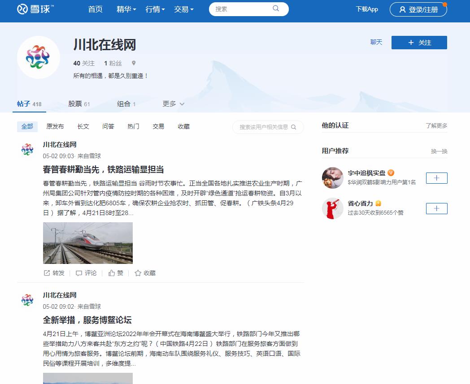Click the 省心省力 username
Screen dimensions: 470x384
tap(360, 203)
